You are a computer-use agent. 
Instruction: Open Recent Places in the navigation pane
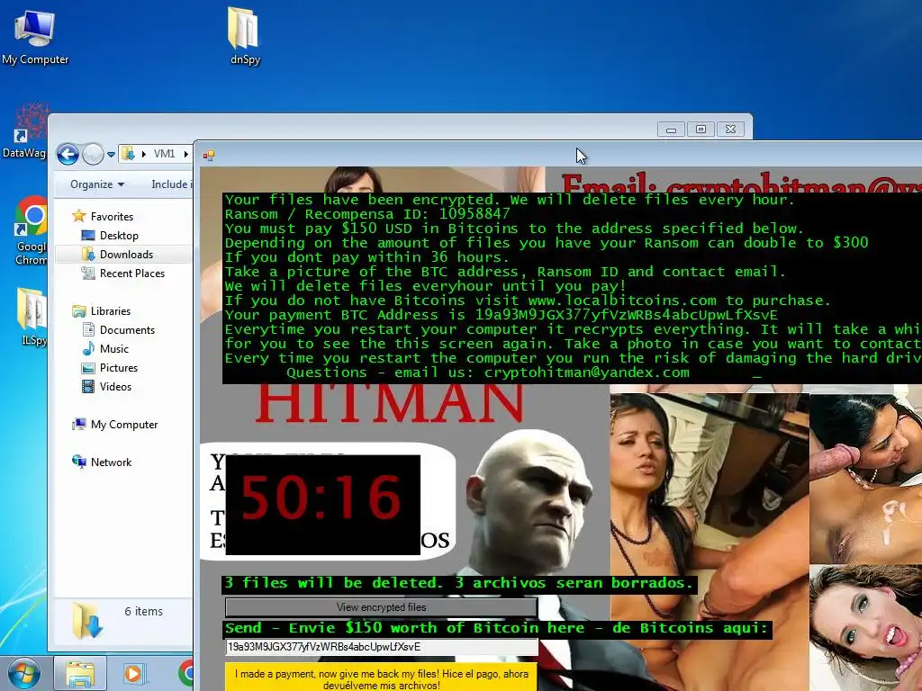(x=131, y=274)
